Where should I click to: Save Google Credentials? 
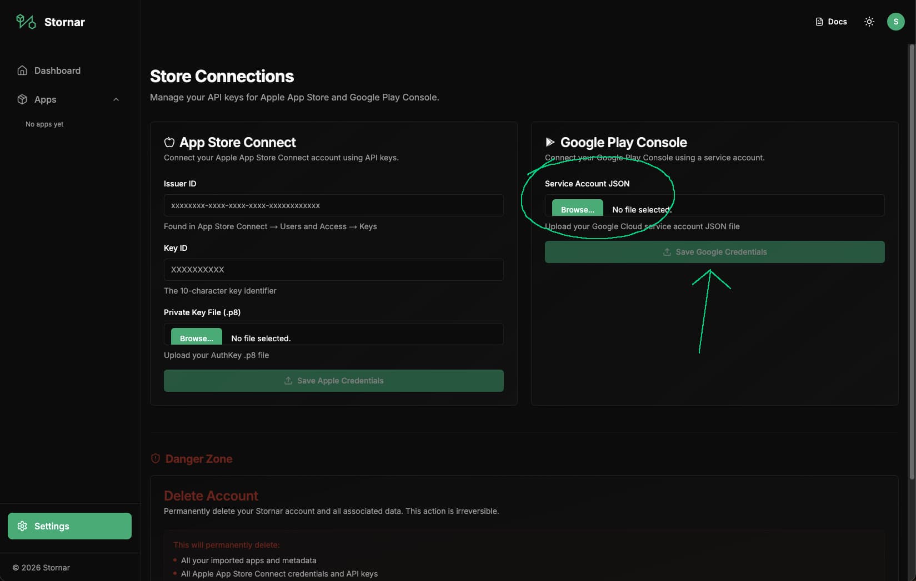click(x=715, y=252)
